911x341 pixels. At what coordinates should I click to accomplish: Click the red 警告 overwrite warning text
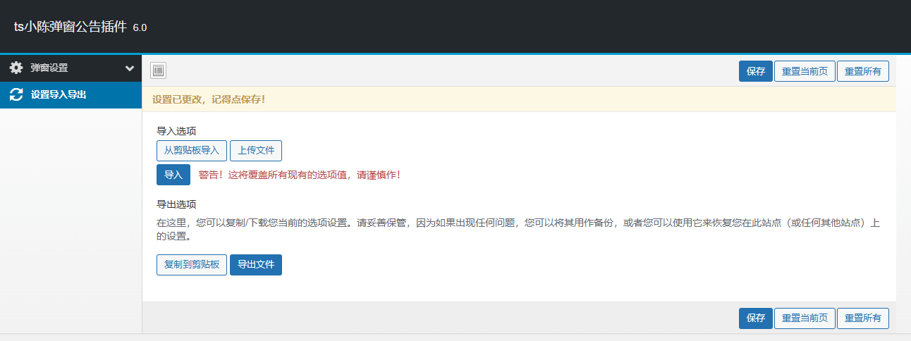pyautogui.click(x=300, y=175)
